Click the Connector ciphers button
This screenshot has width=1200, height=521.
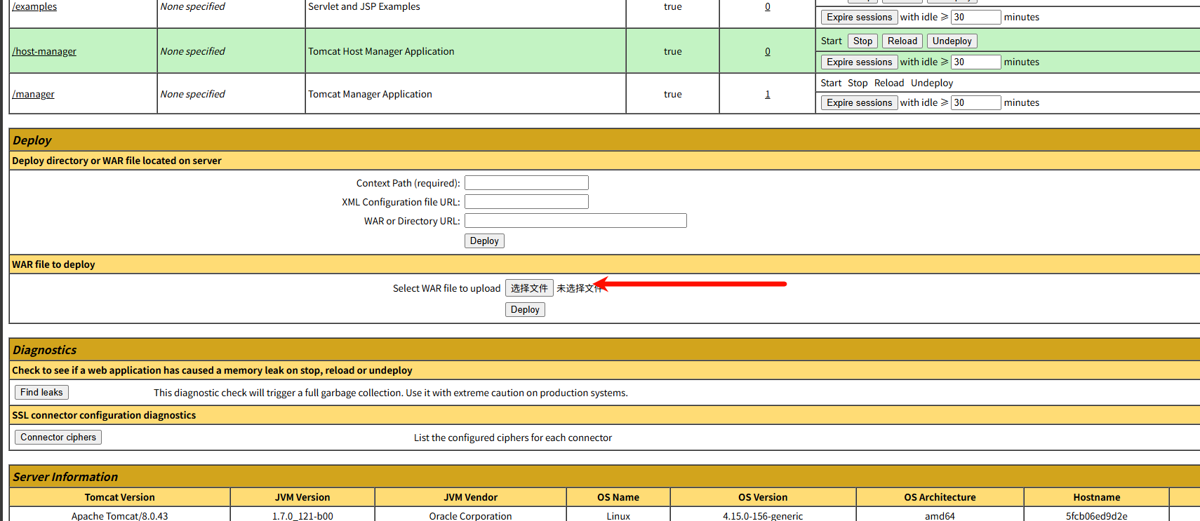tap(58, 438)
